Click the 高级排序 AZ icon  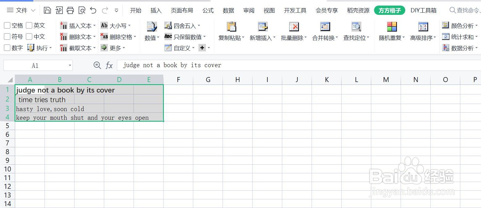tap(423, 27)
